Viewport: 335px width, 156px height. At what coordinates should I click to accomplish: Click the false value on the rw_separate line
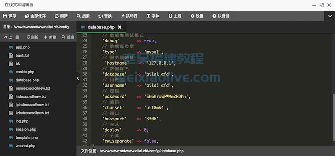(150, 141)
